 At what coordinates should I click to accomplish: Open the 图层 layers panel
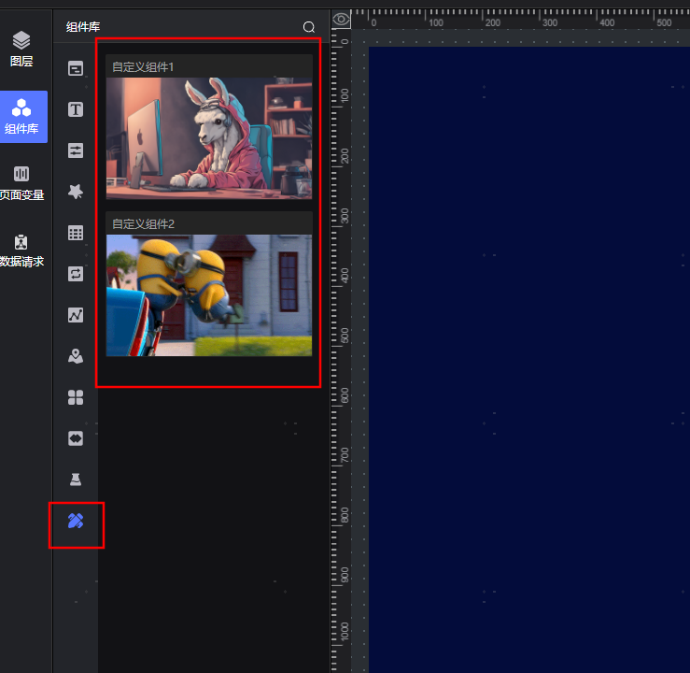click(x=21, y=49)
